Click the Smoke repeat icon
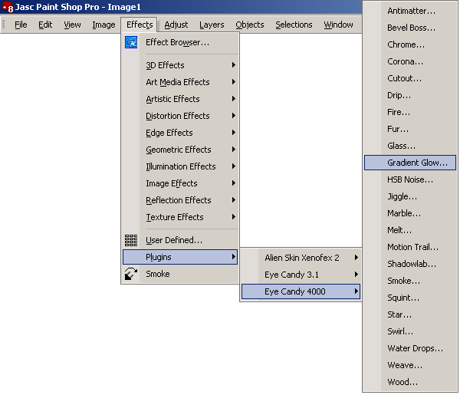Viewport: 460px width, 395px height. click(131, 274)
